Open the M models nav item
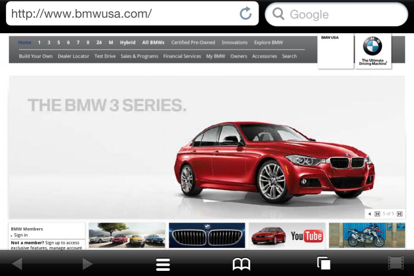Screen dimensions: 414x276 pyautogui.click(x=111, y=42)
